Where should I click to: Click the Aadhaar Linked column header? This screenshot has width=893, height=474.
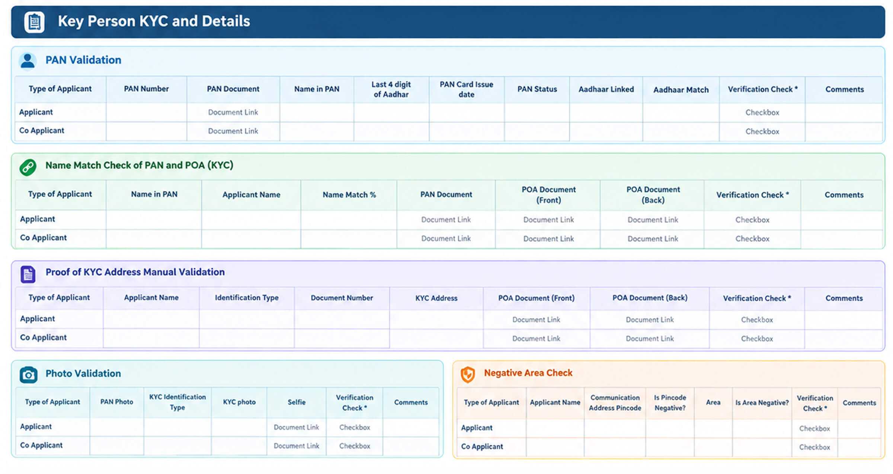click(606, 90)
